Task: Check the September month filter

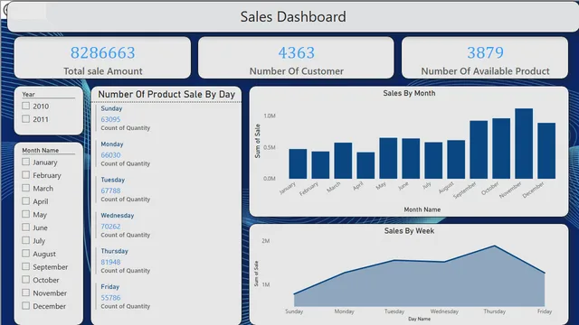Action: click(x=26, y=266)
